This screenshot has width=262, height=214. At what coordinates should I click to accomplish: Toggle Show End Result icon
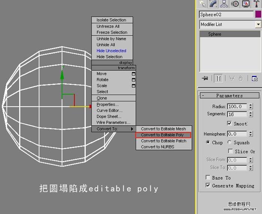click(x=218, y=78)
